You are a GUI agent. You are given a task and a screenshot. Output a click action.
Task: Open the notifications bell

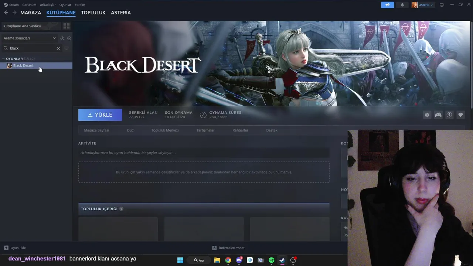[x=402, y=5]
